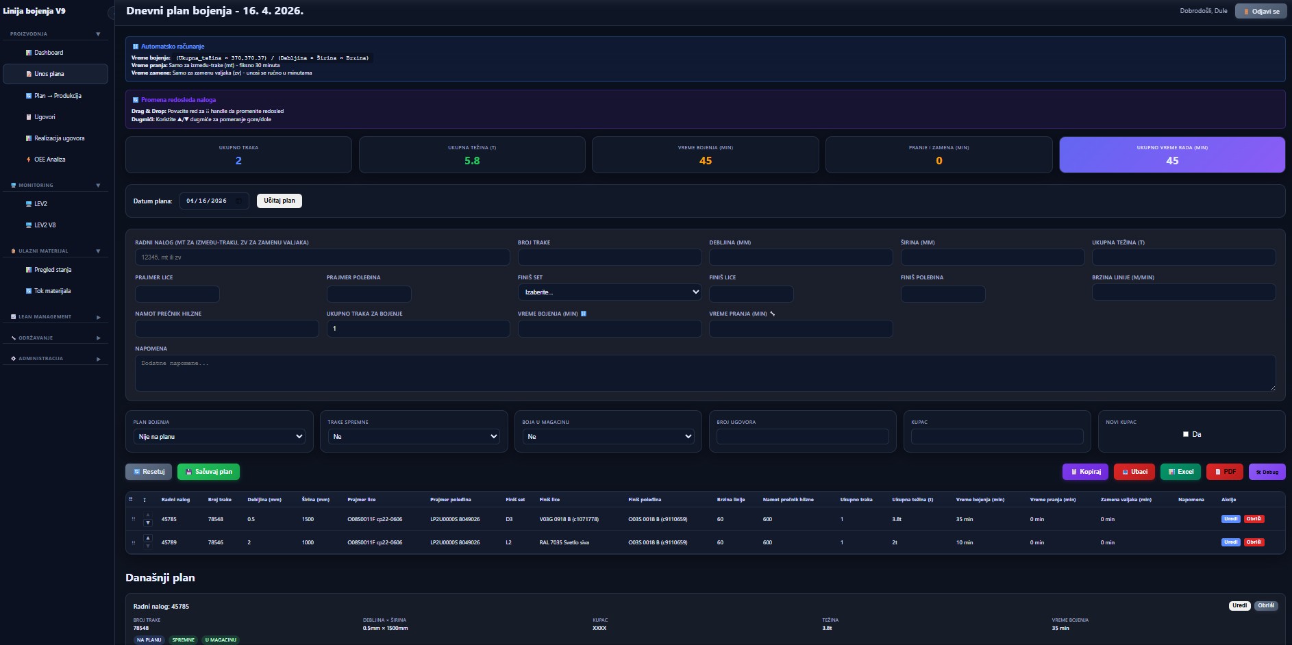Click the Debug button
The image size is (1292, 645).
(1267, 472)
